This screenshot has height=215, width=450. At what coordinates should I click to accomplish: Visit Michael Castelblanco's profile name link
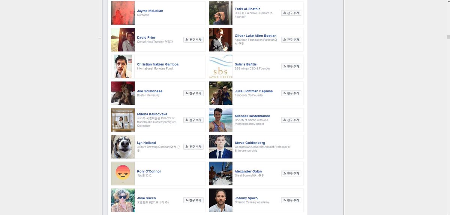[x=252, y=116]
